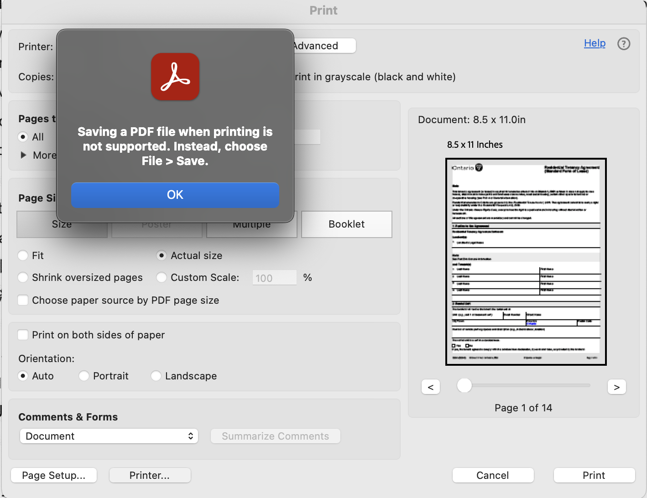647x498 pixels.
Task: Enable Choose paper source by PDF page size
Action: [23, 300]
